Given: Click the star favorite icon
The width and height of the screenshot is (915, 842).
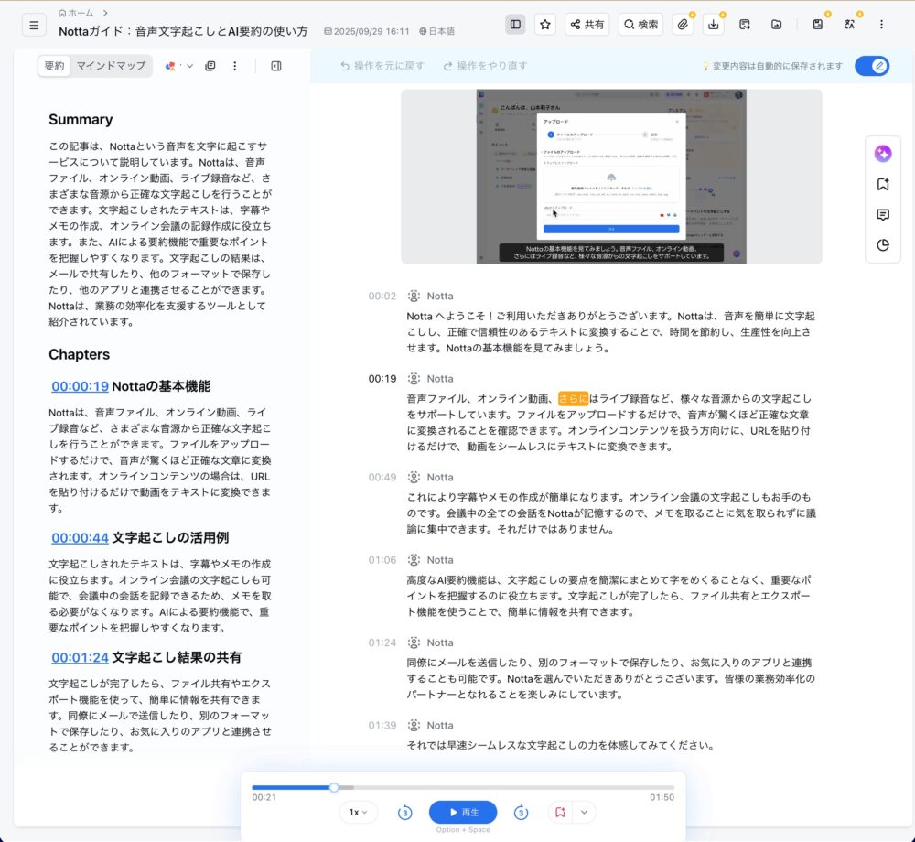Looking at the screenshot, I should point(545,25).
